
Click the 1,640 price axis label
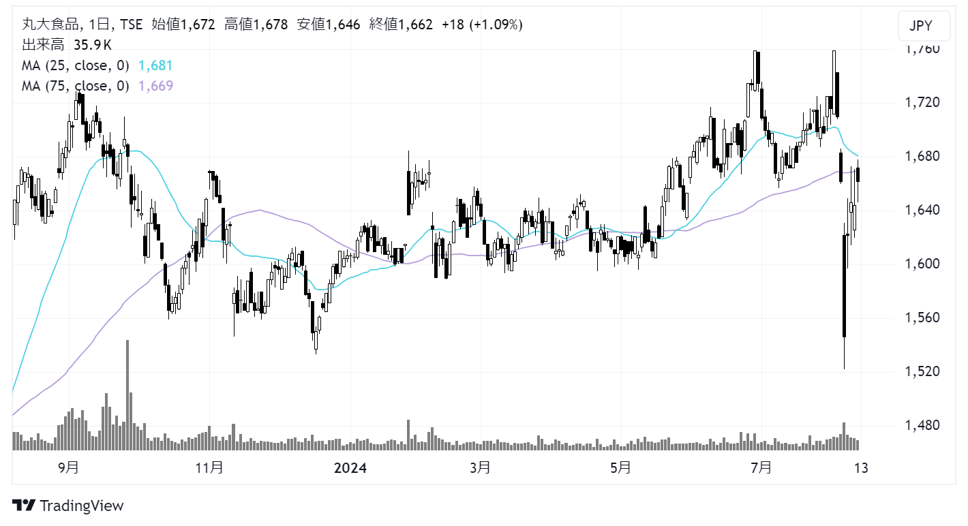click(x=921, y=211)
